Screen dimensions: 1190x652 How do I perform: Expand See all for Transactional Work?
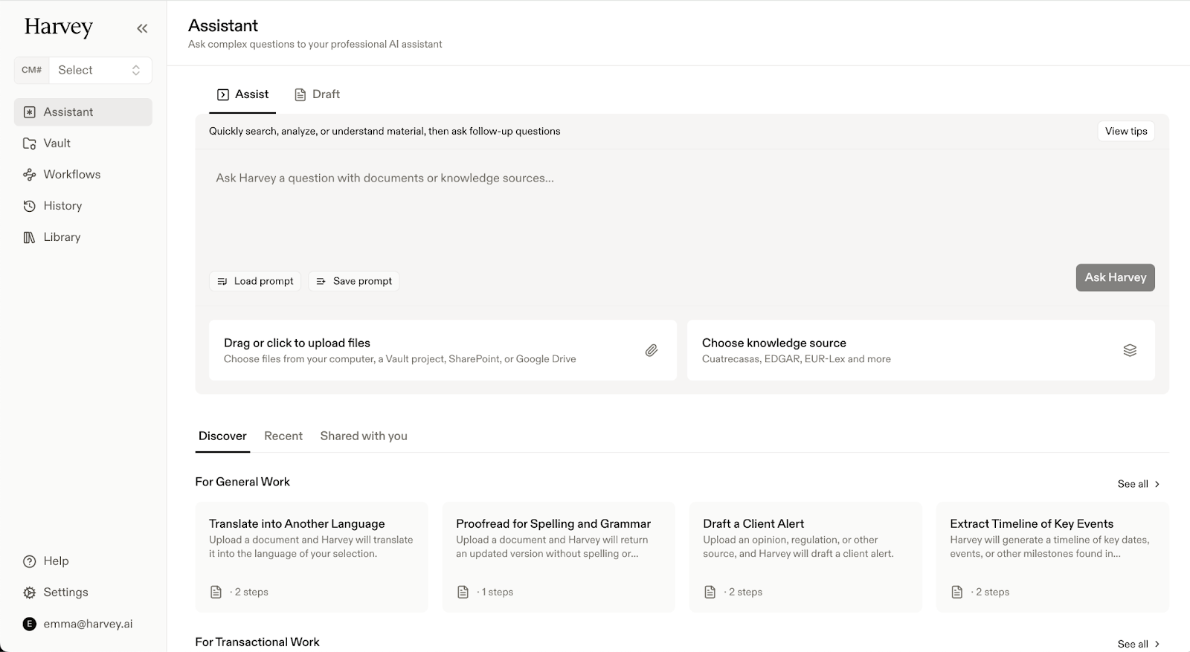[x=1138, y=644]
